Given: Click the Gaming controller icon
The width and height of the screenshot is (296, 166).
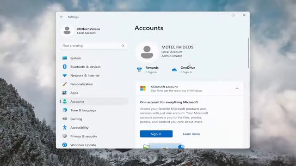Looking at the screenshot, I should pos(65,119).
